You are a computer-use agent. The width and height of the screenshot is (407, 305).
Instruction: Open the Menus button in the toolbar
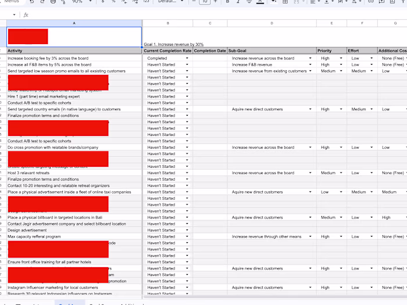click(x=12, y=2)
